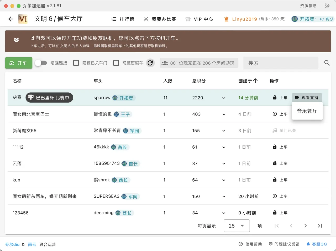Open the 乔尔diu link
336x251 pixels.
[12, 244]
